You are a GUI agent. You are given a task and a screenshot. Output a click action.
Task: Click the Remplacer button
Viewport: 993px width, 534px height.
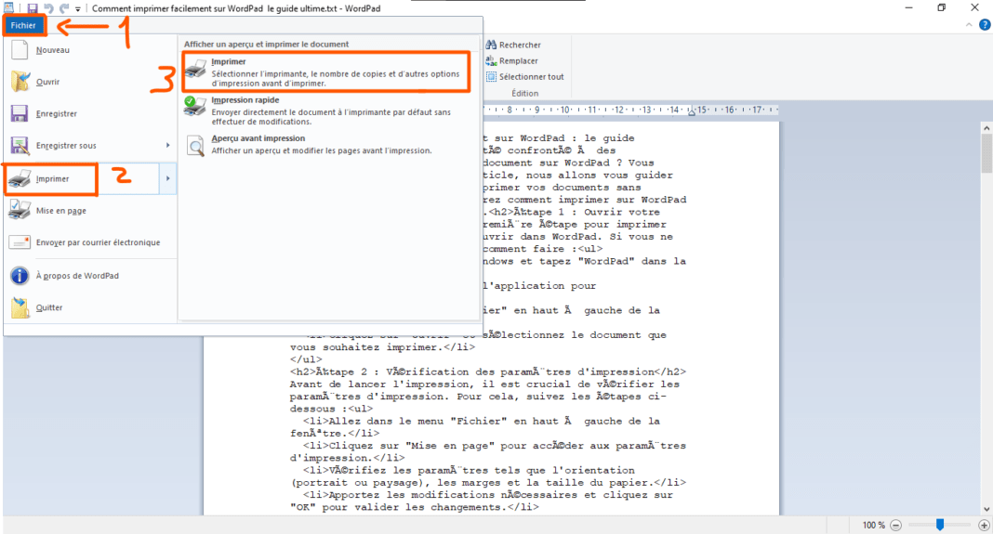pos(512,60)
